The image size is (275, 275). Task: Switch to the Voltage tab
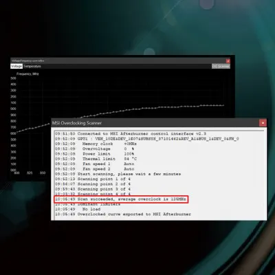tap(16, 66)
